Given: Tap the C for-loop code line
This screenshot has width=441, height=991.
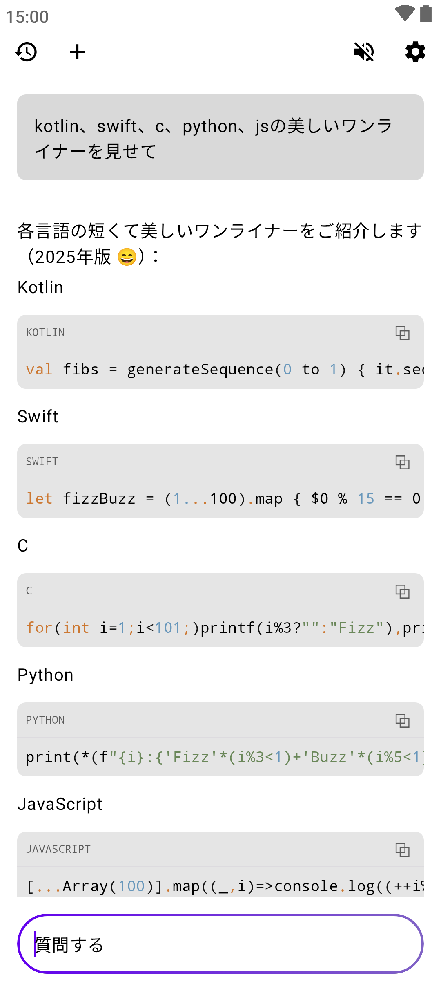Looking at the screenshot, I should (220, 628).
